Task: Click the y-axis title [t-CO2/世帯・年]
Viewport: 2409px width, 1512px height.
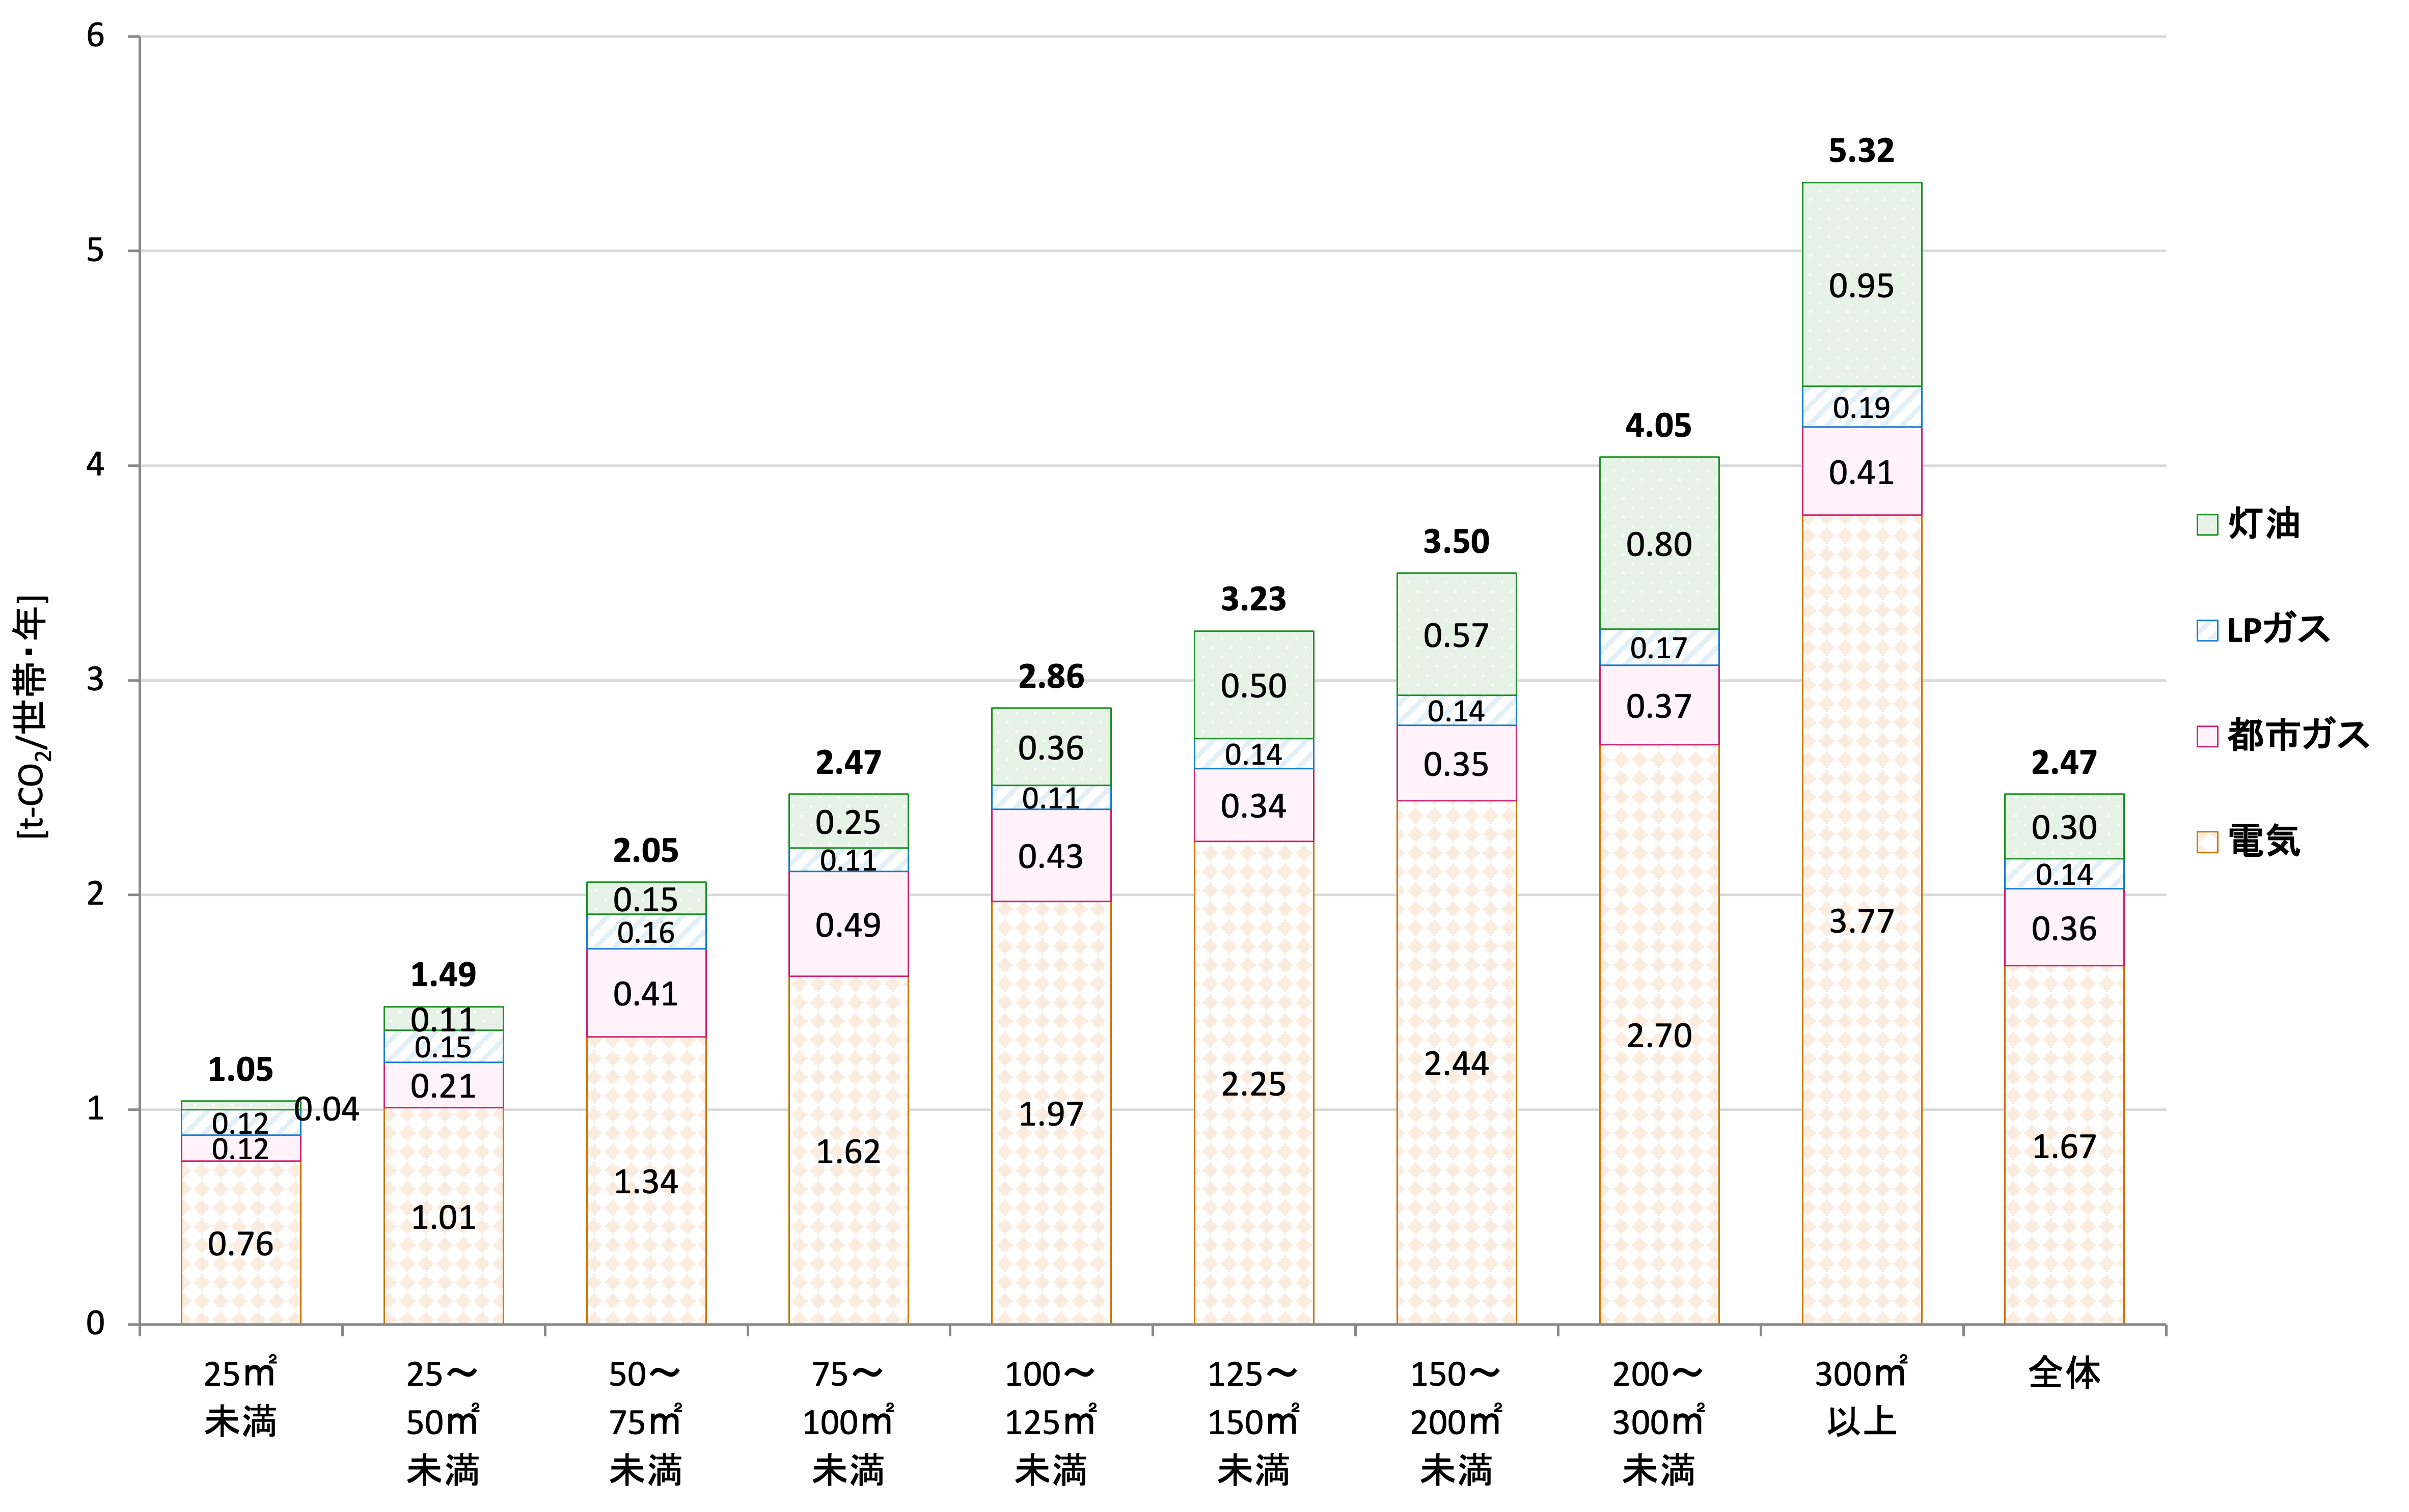Action: point(32,716)
